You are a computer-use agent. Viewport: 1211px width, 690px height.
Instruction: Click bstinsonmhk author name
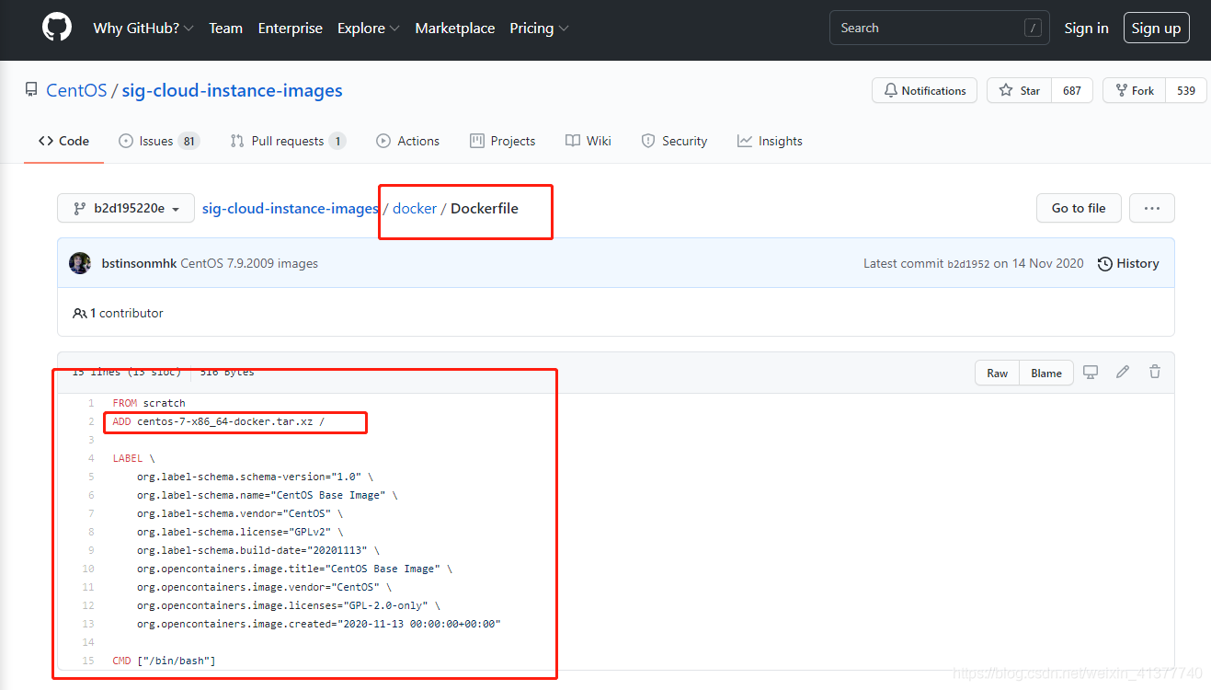[x=137, y=263]
